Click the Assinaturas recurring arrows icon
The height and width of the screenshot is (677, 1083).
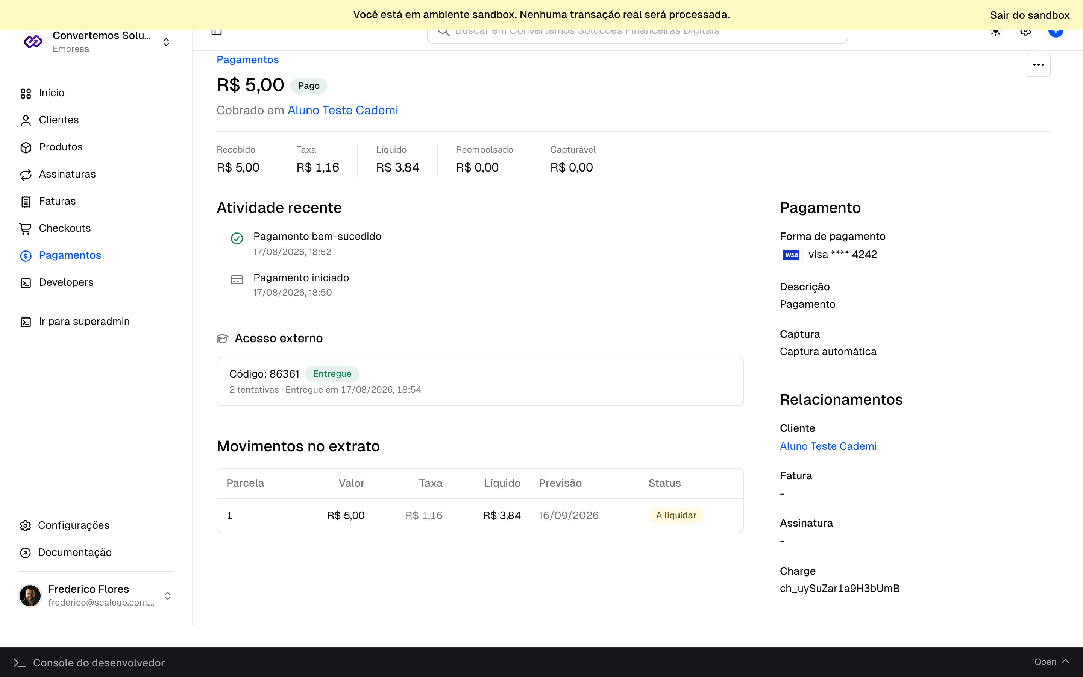(x=26, y=175)
